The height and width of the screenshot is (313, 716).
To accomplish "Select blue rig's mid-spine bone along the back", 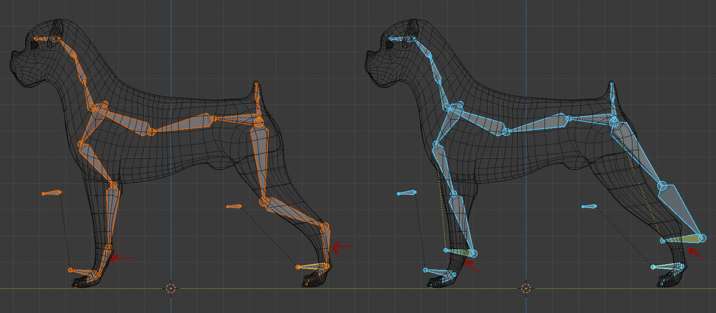I will (539, 123).
